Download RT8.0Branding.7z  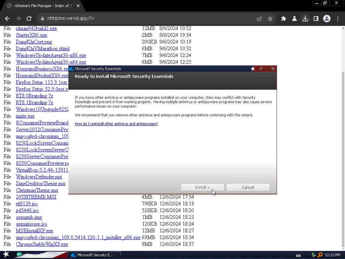coord(34,96)
